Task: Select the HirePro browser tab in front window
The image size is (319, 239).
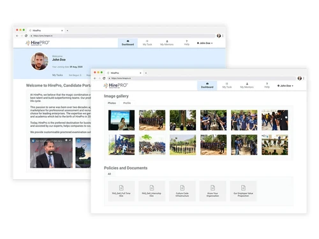Action: pyautogui.click(x=124, y=73)
